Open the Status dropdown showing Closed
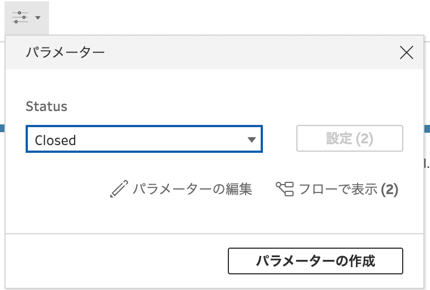Viewport: 430px width, 290px height. click(144, 139)
